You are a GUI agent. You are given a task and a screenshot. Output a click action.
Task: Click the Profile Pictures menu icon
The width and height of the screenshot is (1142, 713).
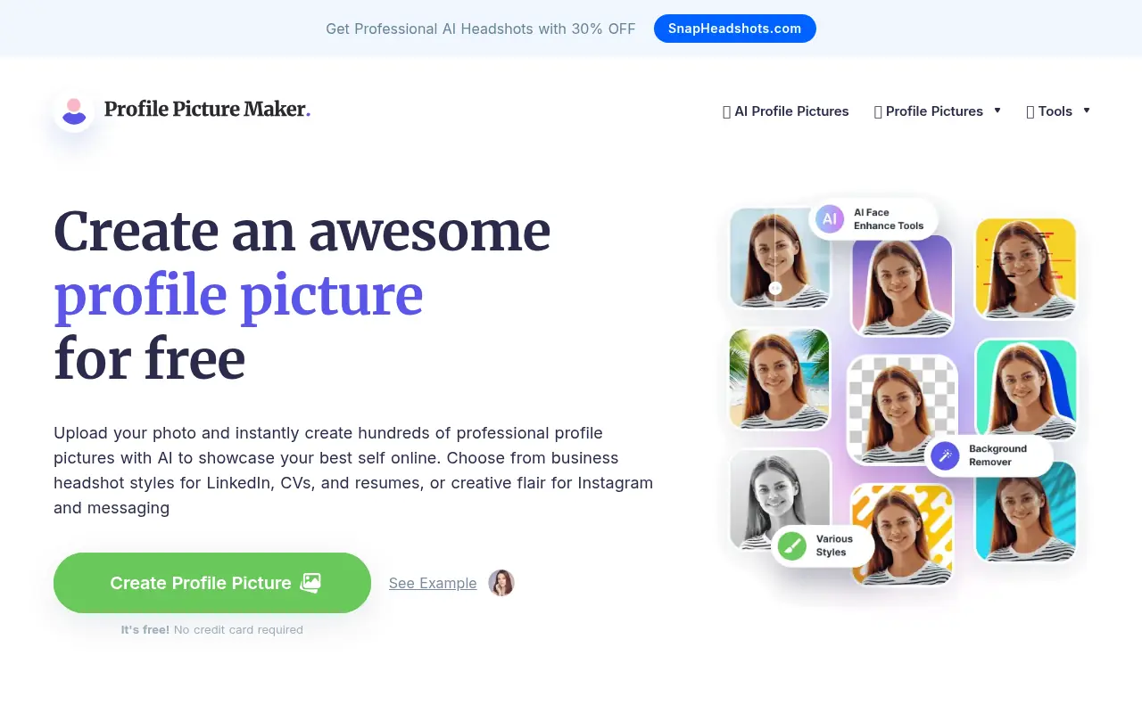click(878, 111)
